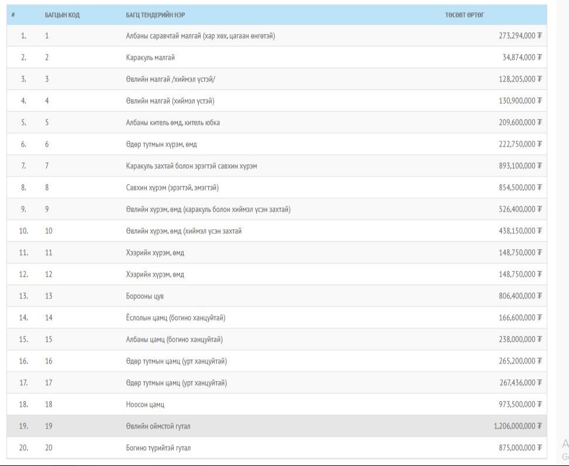
Task: Click the 1,206,000,000 ₮ budget amount
Action: pyautogui.click(x=517, y=426)
